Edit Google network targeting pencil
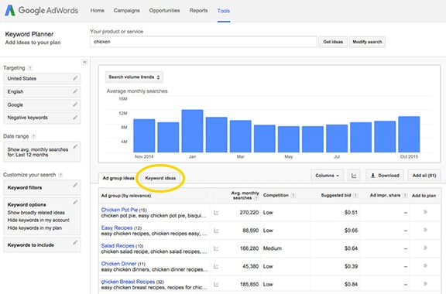The width and height of the screenshot is (446, 294). [x=75, y=104]
